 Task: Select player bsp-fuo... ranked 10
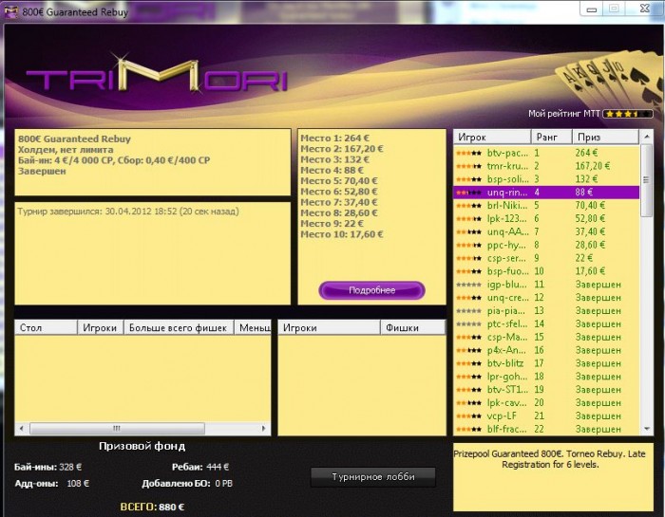coord(546,271)
